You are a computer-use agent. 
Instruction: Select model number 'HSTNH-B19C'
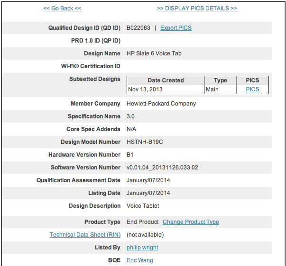coord(145,142)
